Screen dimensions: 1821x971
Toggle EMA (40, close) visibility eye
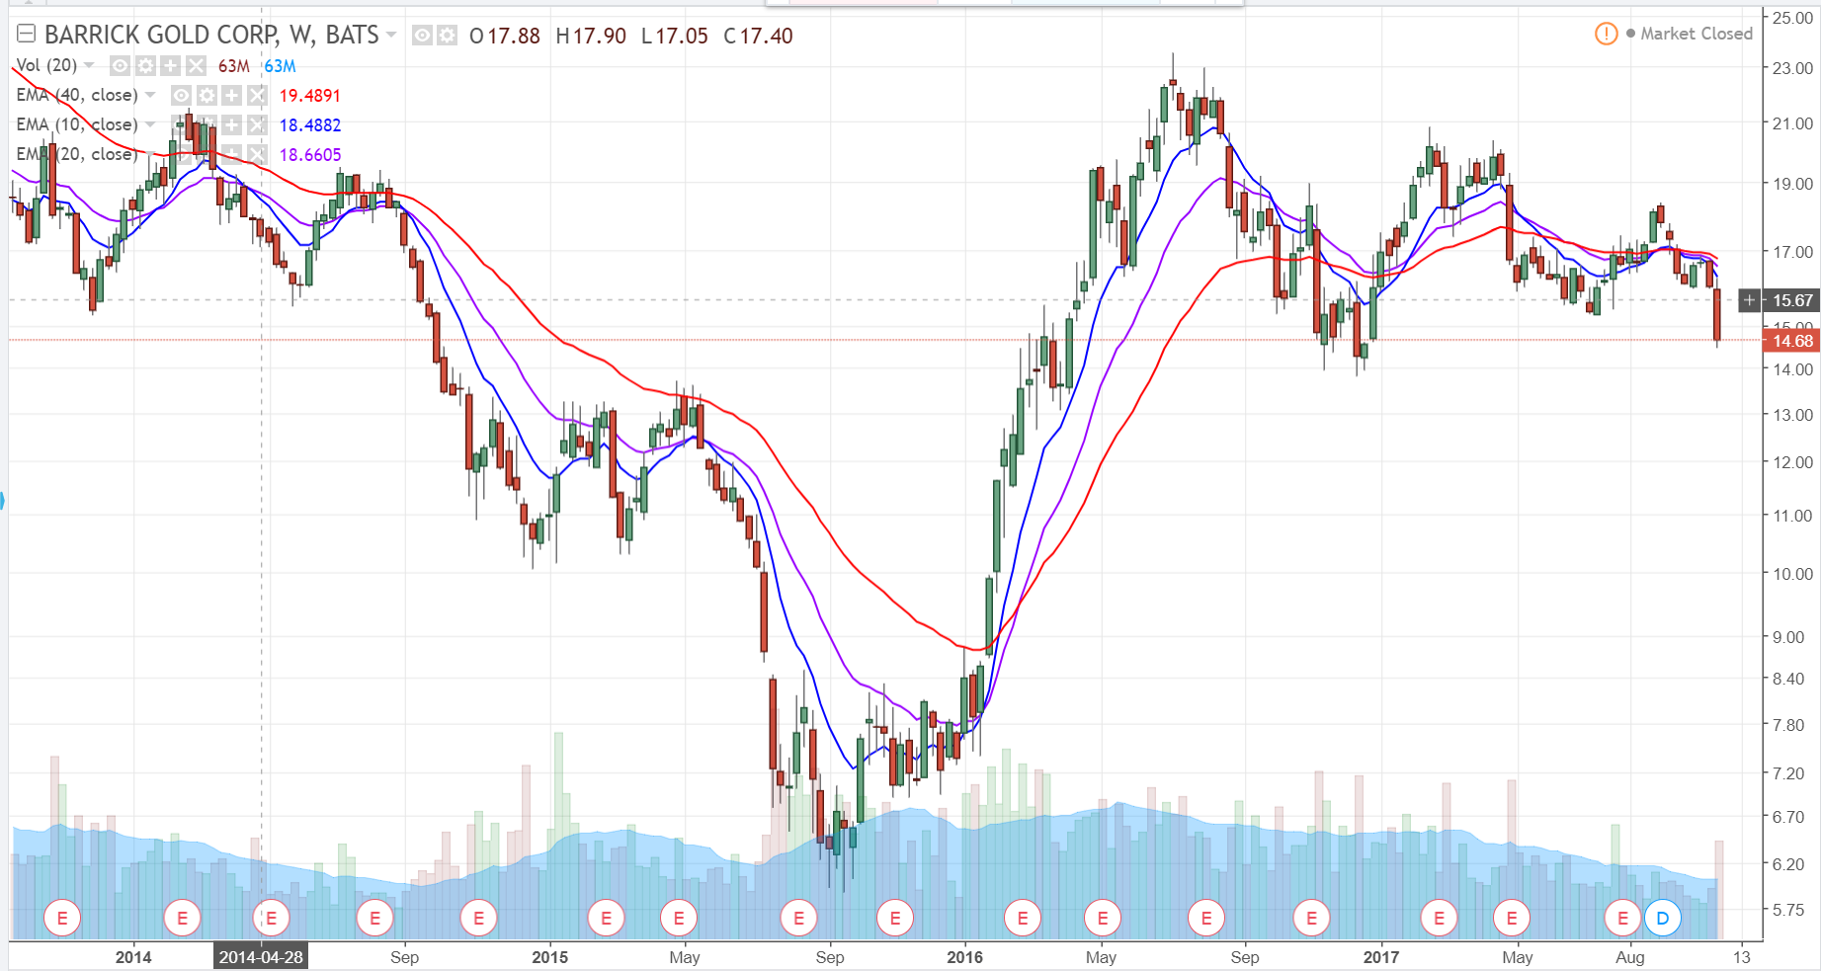point(181,96)
